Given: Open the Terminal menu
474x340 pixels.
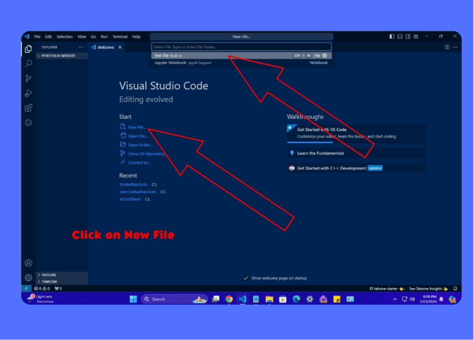Looking at the screenshot, I should click(120, 37).
